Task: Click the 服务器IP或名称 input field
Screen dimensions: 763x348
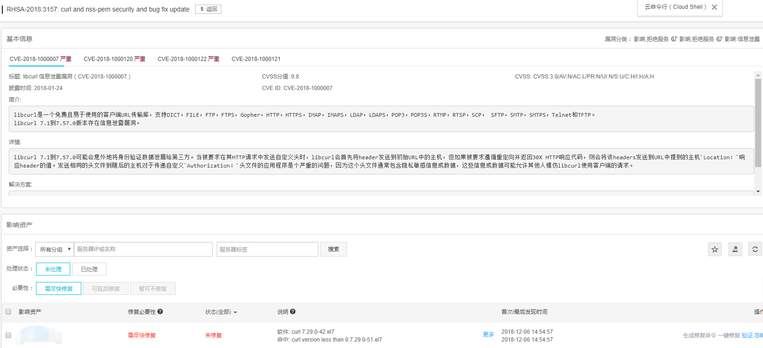Action: 143,249
